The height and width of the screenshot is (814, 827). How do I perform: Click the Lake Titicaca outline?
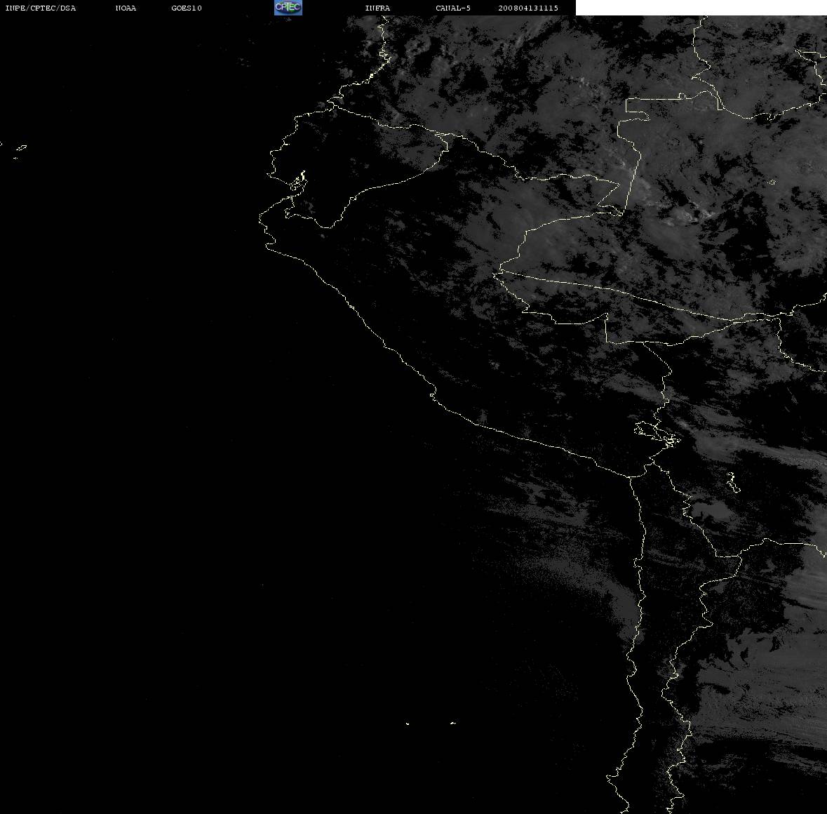pos(657,434)
